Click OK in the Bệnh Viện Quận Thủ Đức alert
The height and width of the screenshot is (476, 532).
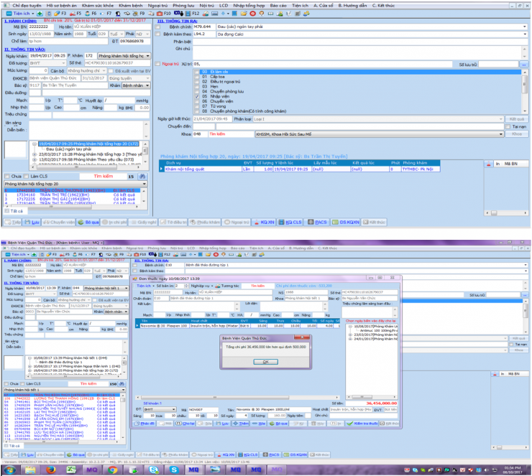point(265,362)
